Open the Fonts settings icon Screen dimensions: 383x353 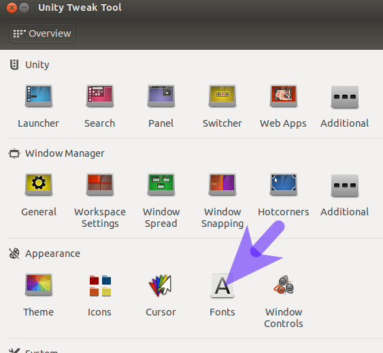tap(222, 286)
